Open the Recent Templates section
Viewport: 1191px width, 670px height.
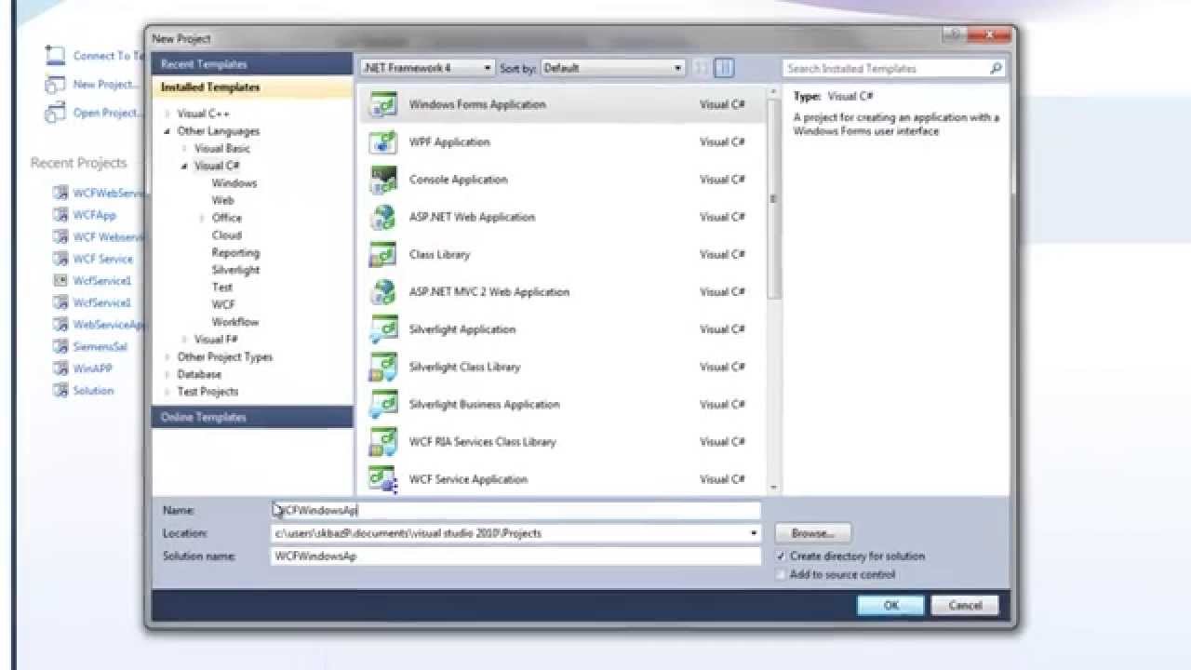tap(252, 64)
